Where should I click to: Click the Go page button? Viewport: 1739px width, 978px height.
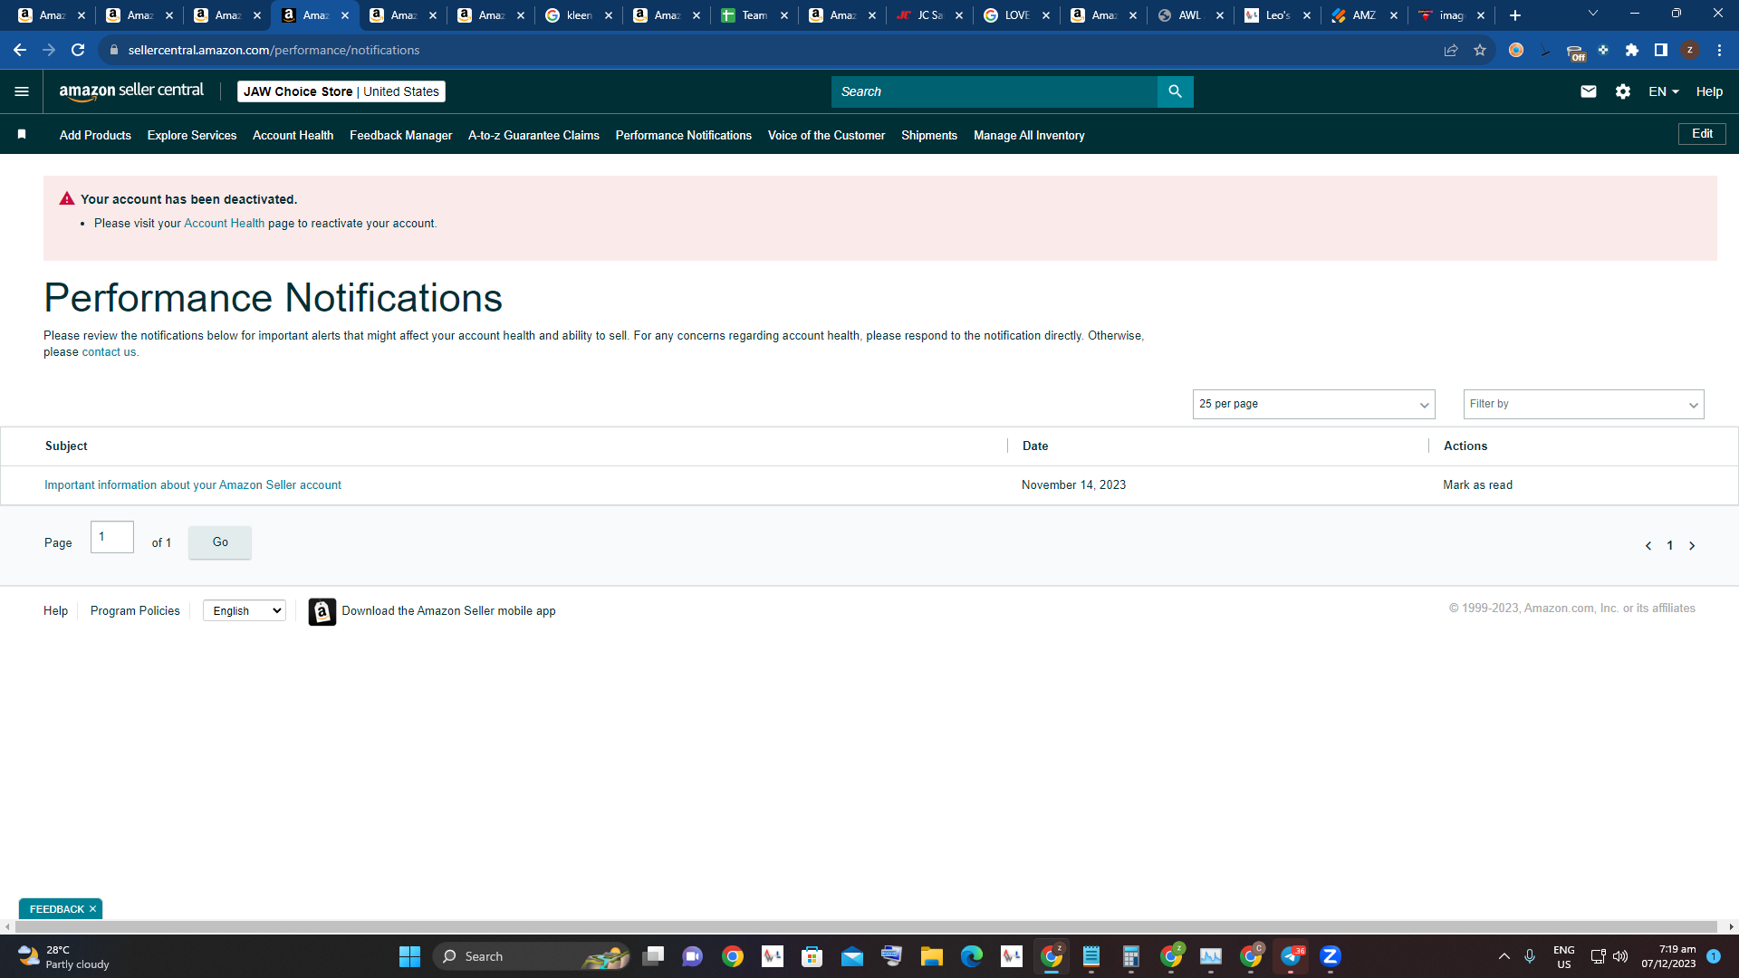click(220, 542)
